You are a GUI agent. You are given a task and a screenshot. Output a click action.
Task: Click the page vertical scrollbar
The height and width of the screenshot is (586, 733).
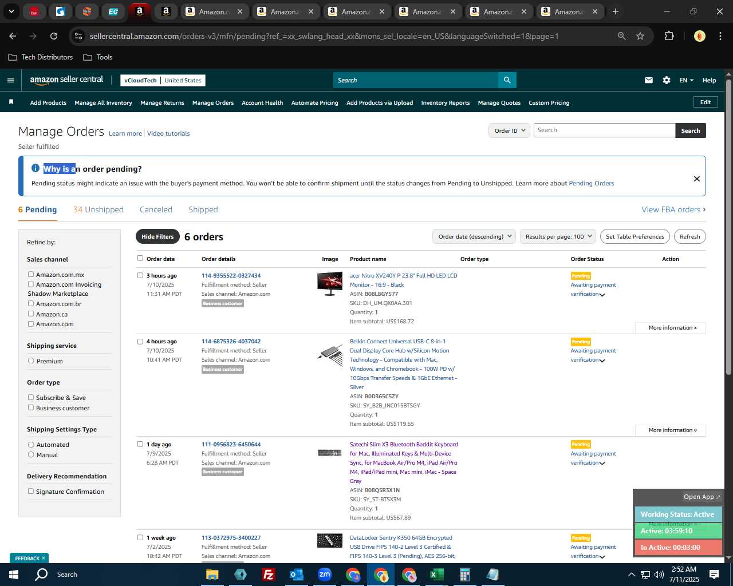coord(728,227)
